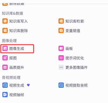Click the 抠图 cutout icon

pos(5,58)
